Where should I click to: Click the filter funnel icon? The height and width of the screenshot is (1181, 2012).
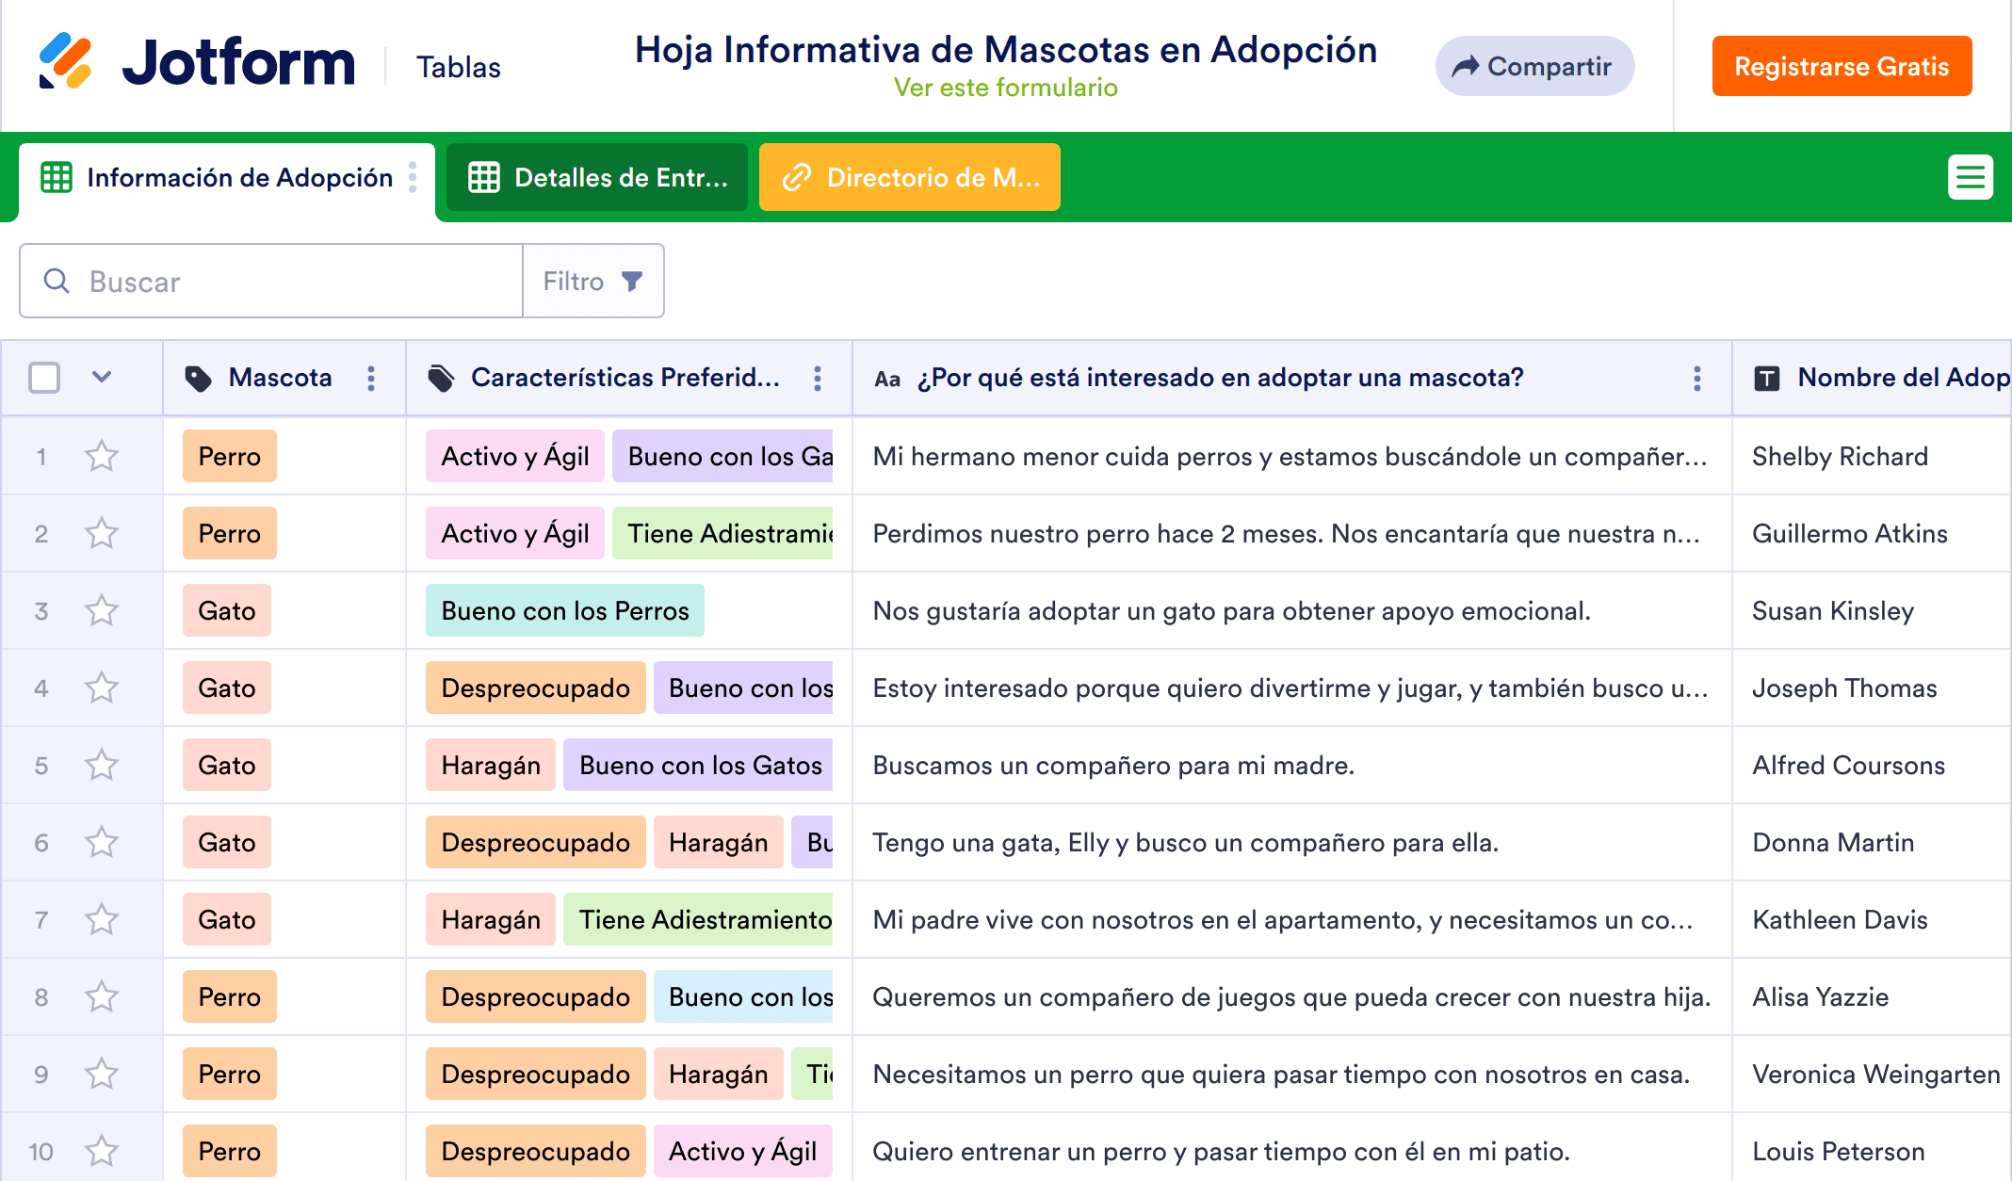pyautogui.click(x=632, y=281)
